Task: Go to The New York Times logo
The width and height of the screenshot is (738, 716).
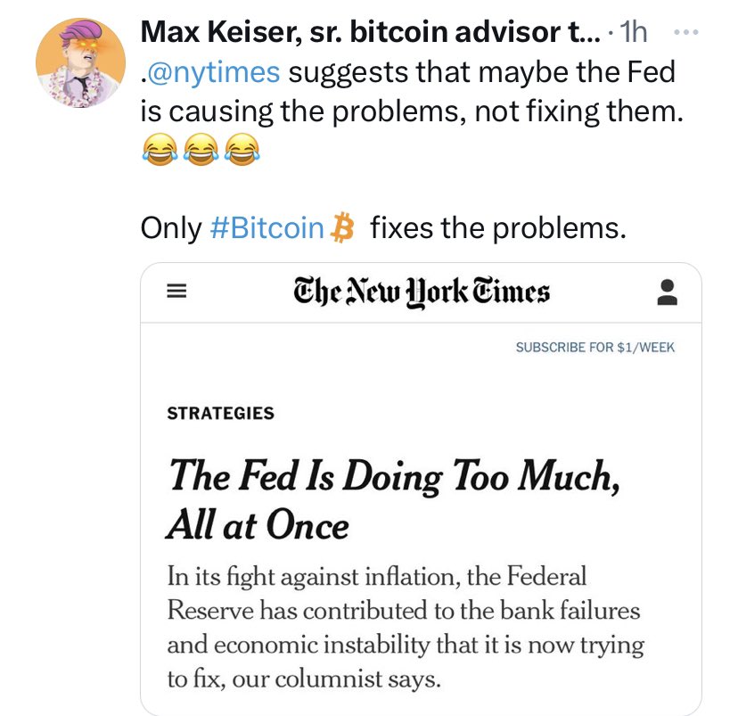Action: tap(421, 292)
